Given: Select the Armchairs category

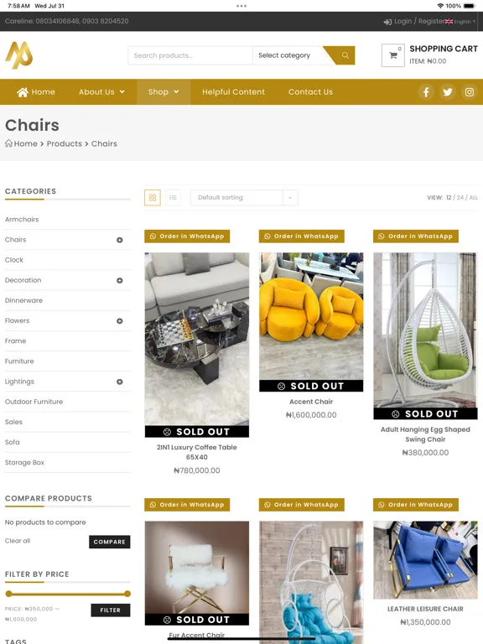Looking at the screenshot, I should coord(22,220).
